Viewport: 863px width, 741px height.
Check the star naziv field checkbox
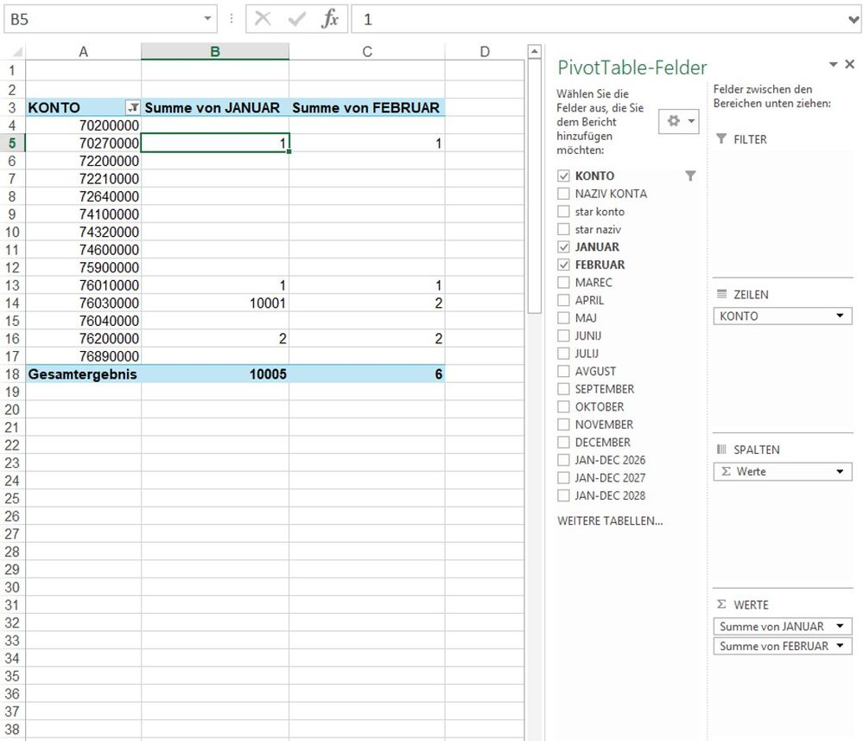[563, 229]
